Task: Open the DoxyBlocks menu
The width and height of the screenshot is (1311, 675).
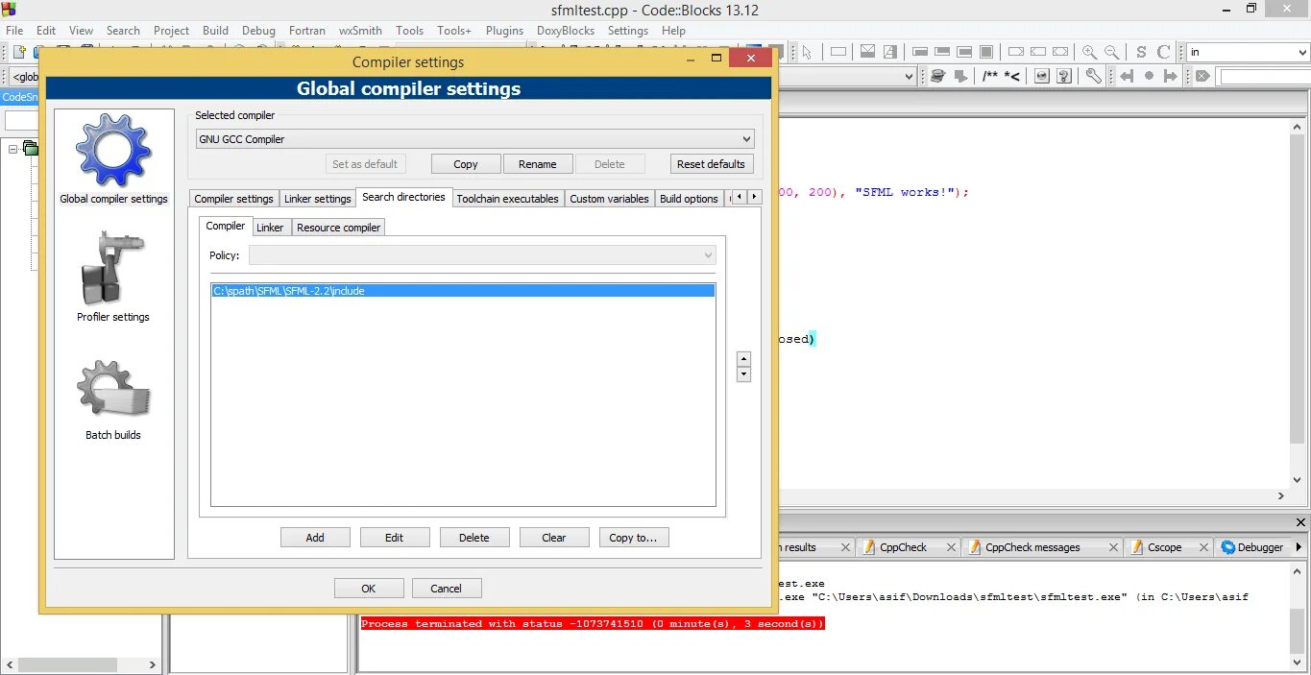Action: 566,30
